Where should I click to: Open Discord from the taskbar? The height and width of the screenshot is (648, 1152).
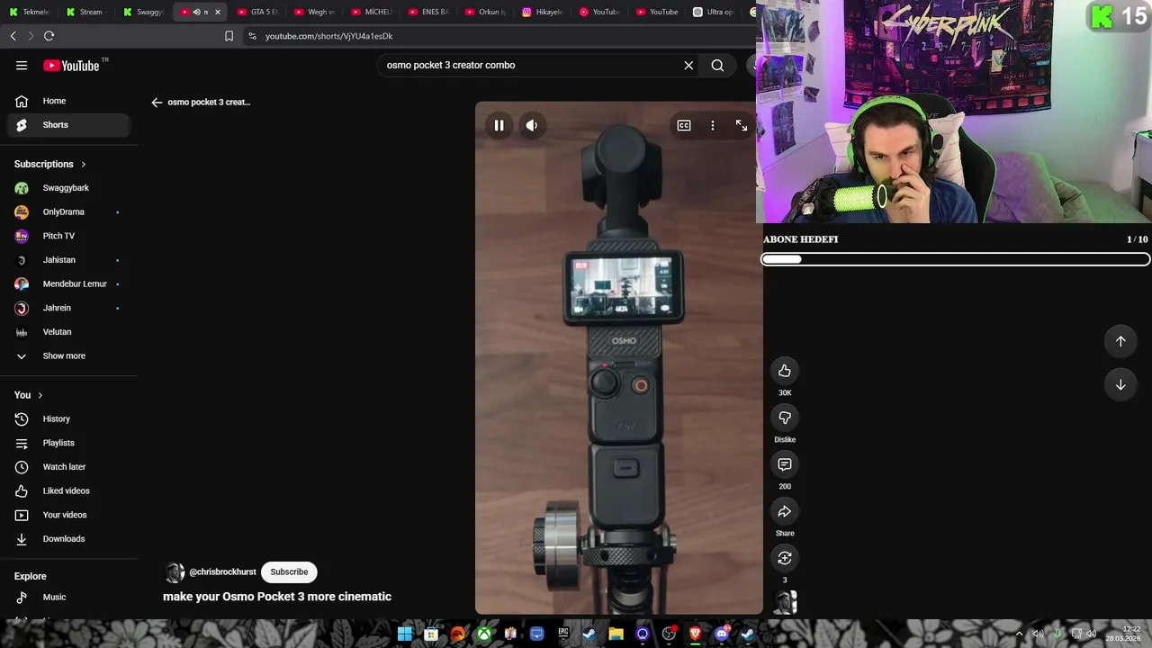(x=721, y=634)
